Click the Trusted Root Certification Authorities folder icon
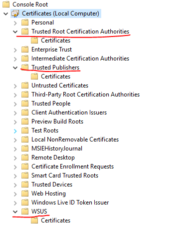 tap(25, 31)
